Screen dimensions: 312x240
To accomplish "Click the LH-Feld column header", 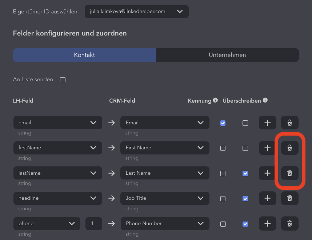I will pos(23,101).
